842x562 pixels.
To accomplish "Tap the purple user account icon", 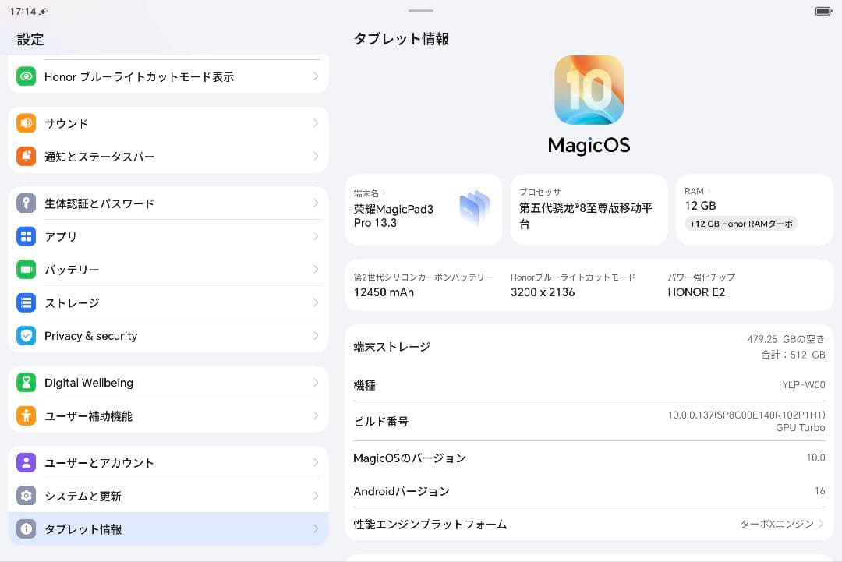I will point(26,463).
